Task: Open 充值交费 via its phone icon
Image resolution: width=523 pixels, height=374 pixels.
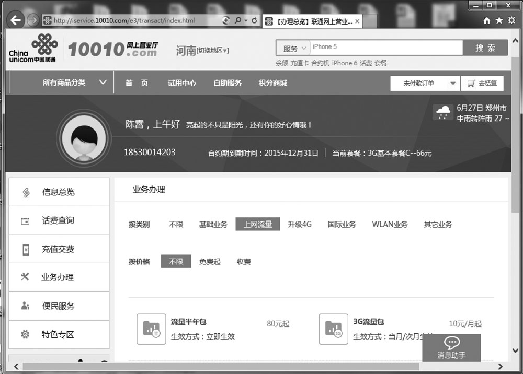Action: coord(25,249)
